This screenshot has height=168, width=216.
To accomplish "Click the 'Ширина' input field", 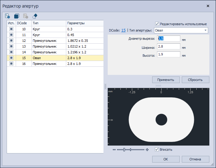I will pos(169,47).
